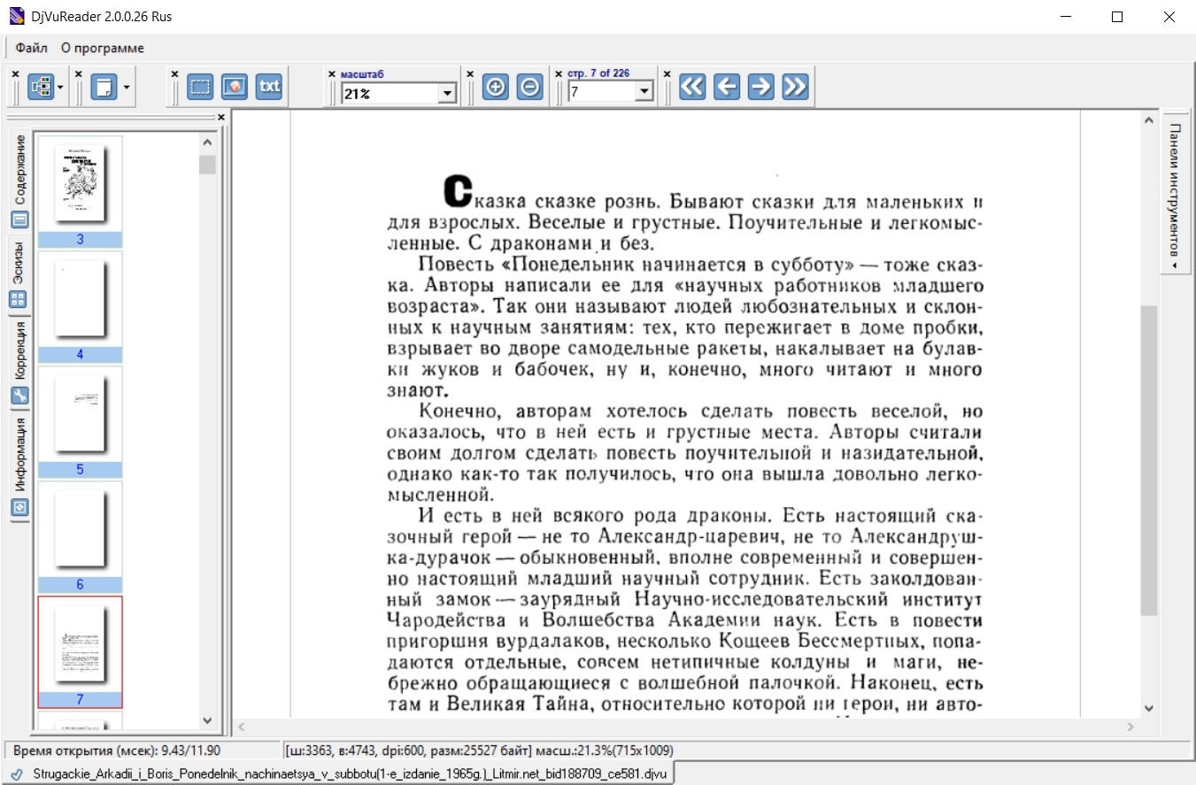This screenshot has height=785, width=1196.
Task: Click the horizontal scrollbar left arrow
Action: point(241,727)
